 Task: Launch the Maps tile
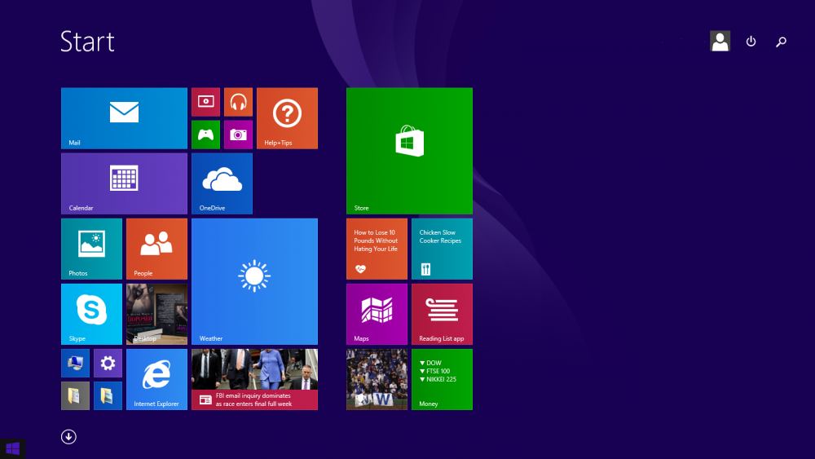click(x=377, y=314)
